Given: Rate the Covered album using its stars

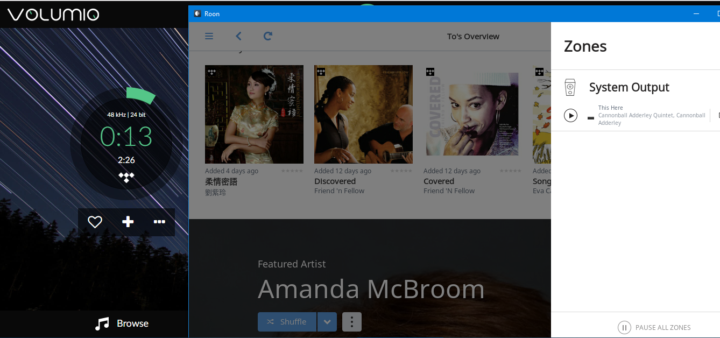Looking at the screenshot, I should (x=511, y=171).
